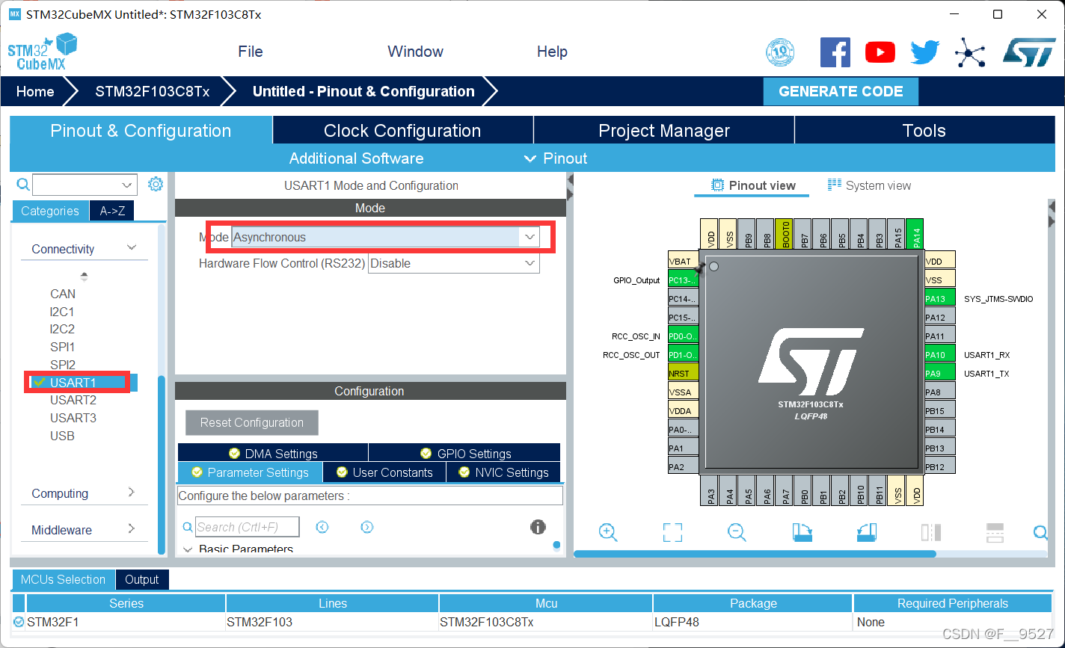Viewport: 1065px width, 648px height.
Task: Click the search magnifier in left panel
Action: 23,185
